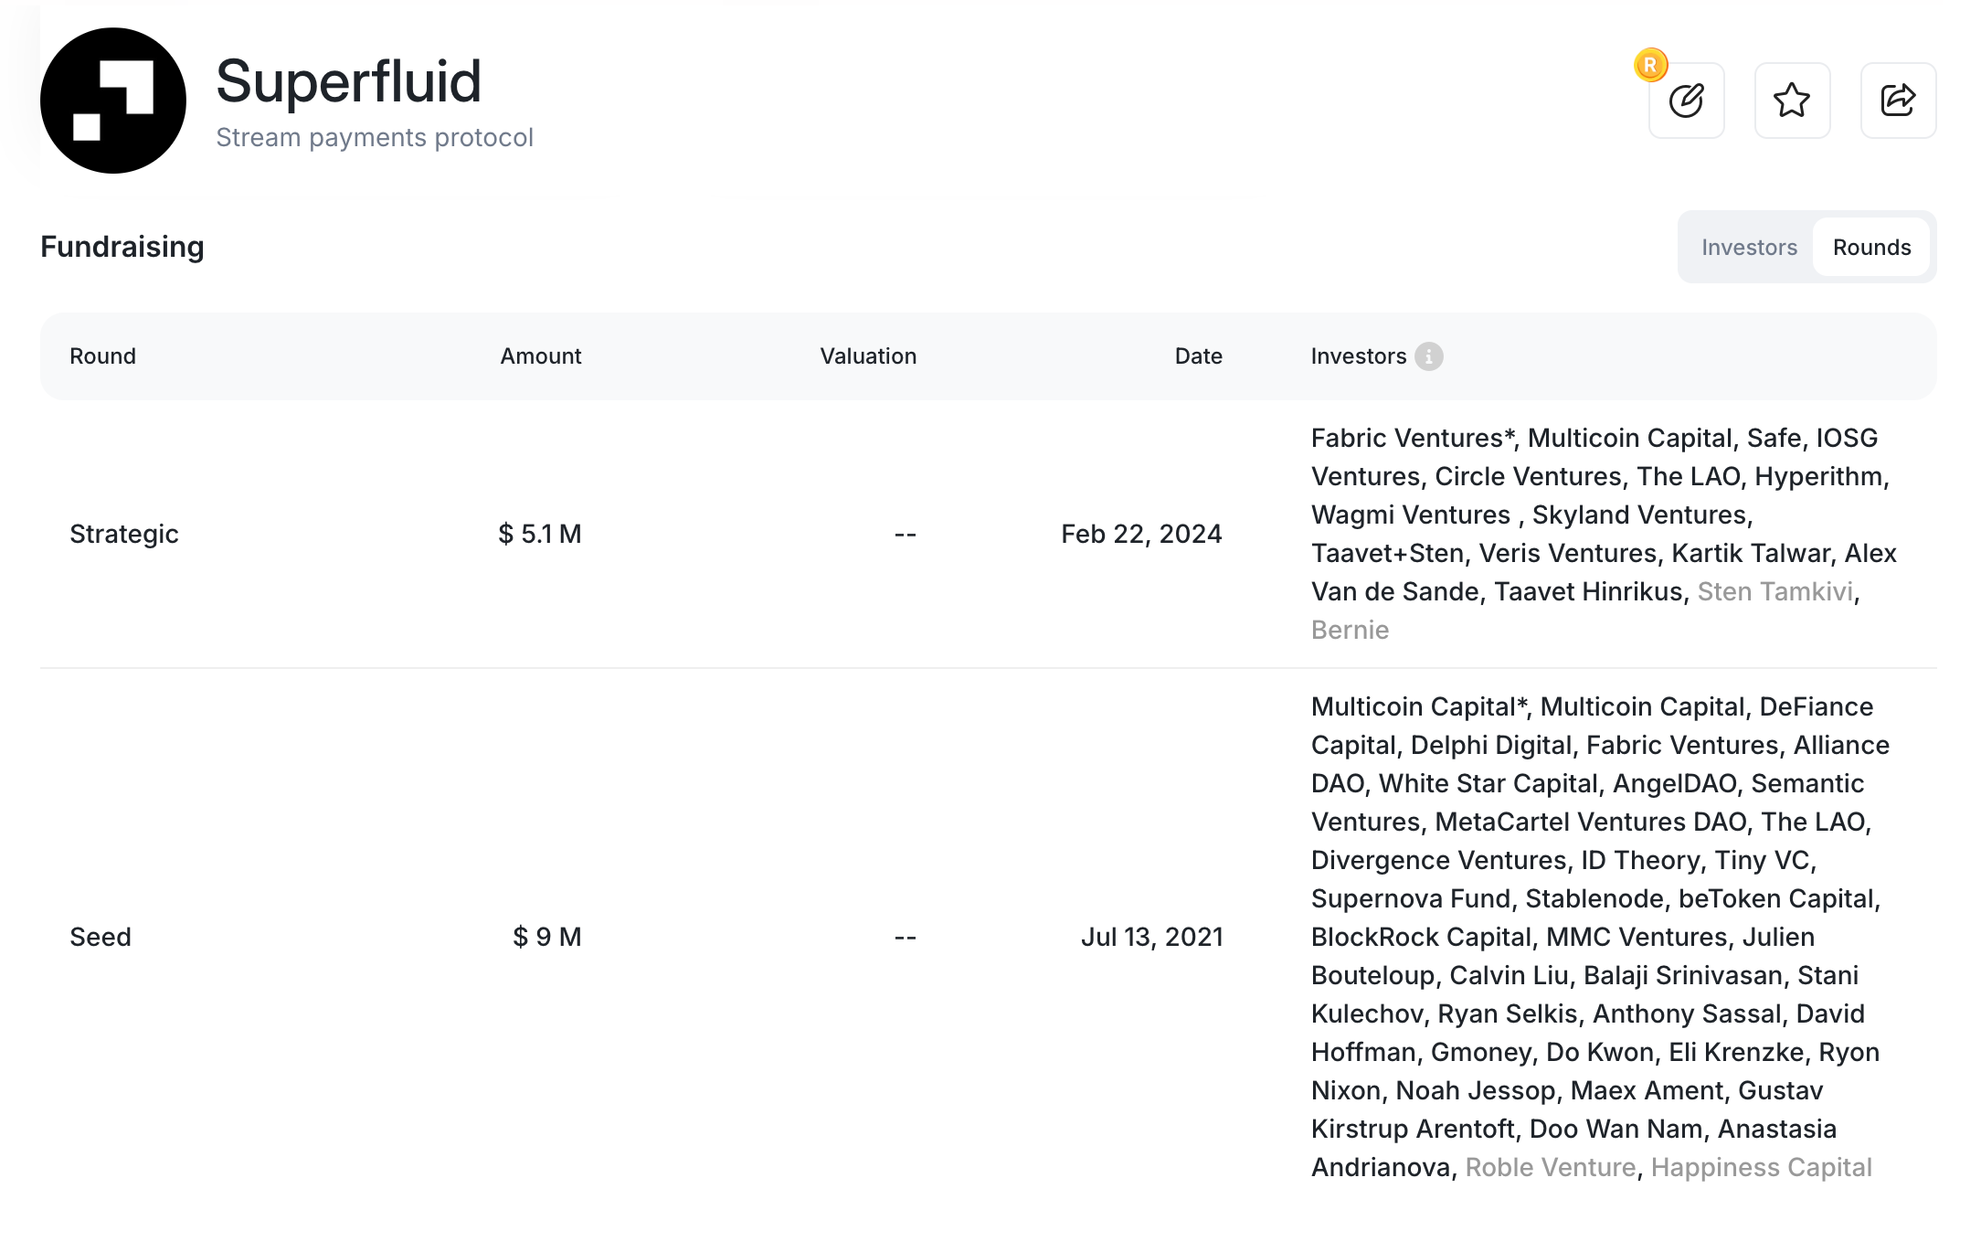Click the Roble Venture investor
Viewport: 1981px width, 1252px height.
click(x=1550, y=1168)
